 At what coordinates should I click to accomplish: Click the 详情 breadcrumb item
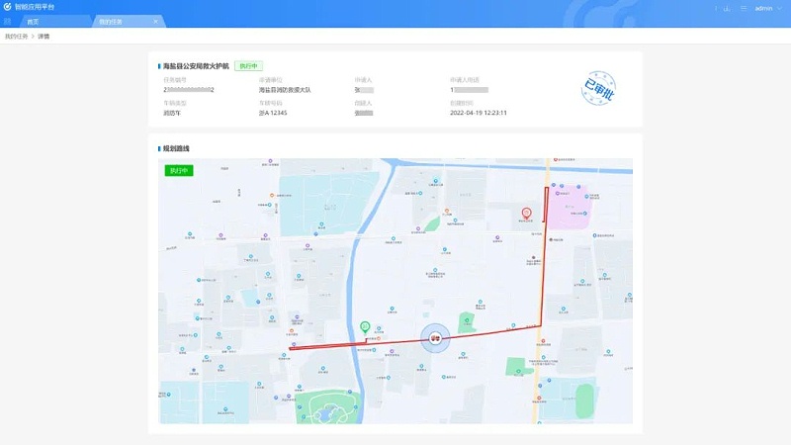44,37
